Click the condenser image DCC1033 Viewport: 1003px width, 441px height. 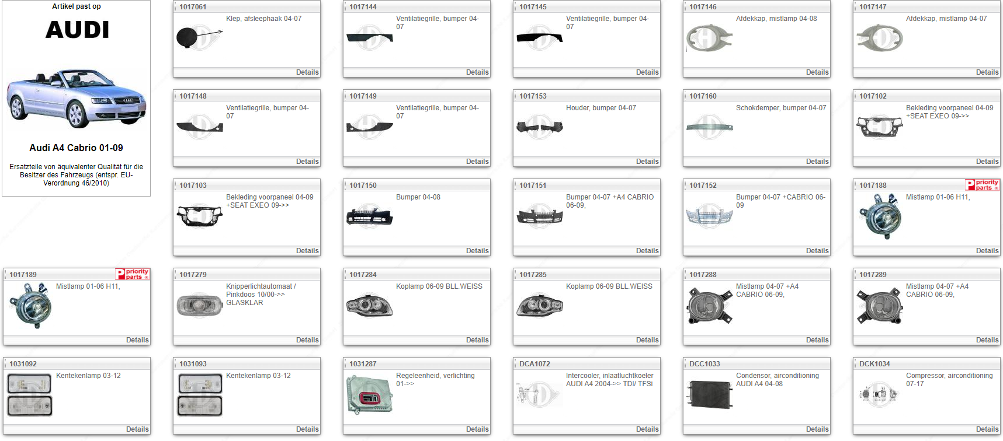(x=709, y=395)
